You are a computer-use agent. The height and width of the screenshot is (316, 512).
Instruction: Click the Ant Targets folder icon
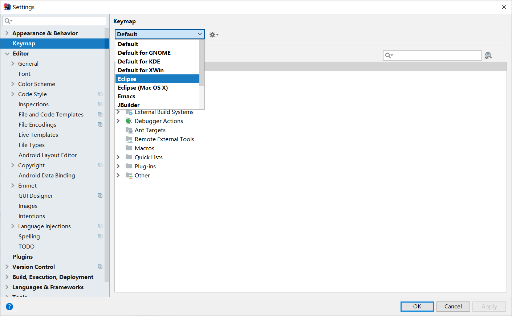pos(129,130)
